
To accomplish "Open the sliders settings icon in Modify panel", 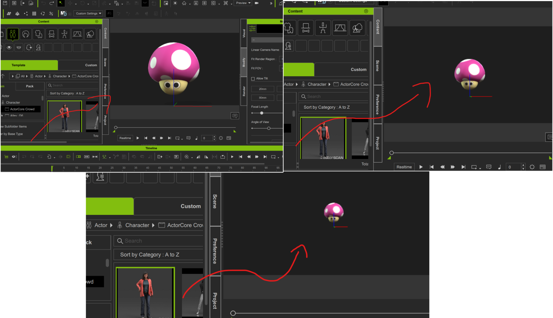I will pos(252,28).
